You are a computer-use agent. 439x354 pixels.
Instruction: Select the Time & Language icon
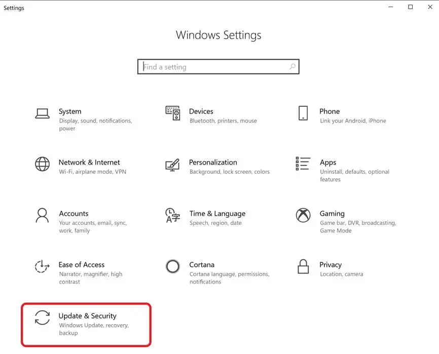[173, 215]
